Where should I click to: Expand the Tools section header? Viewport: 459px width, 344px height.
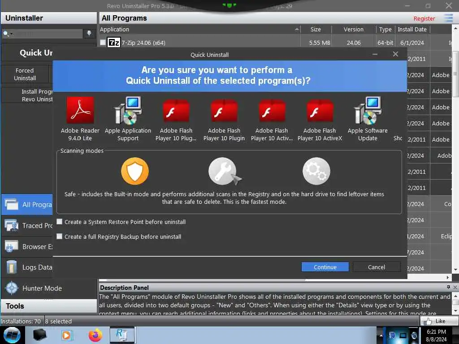click(x=48, y=306)
